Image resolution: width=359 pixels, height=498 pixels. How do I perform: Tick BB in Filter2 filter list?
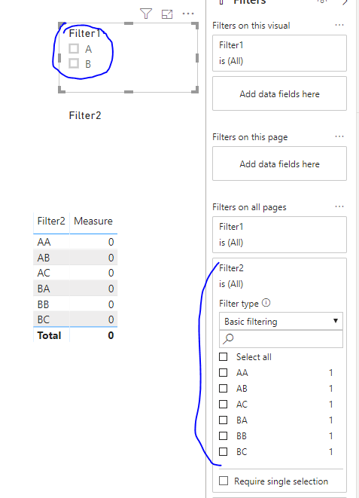coord(224,435)
